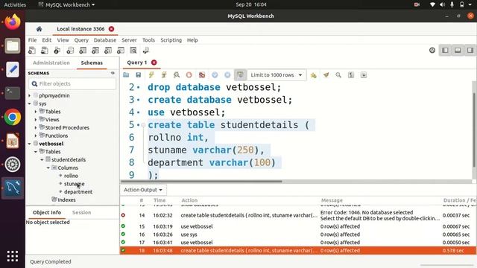
Task: Collapse the vetbossel schema
Action: point(30,144)
